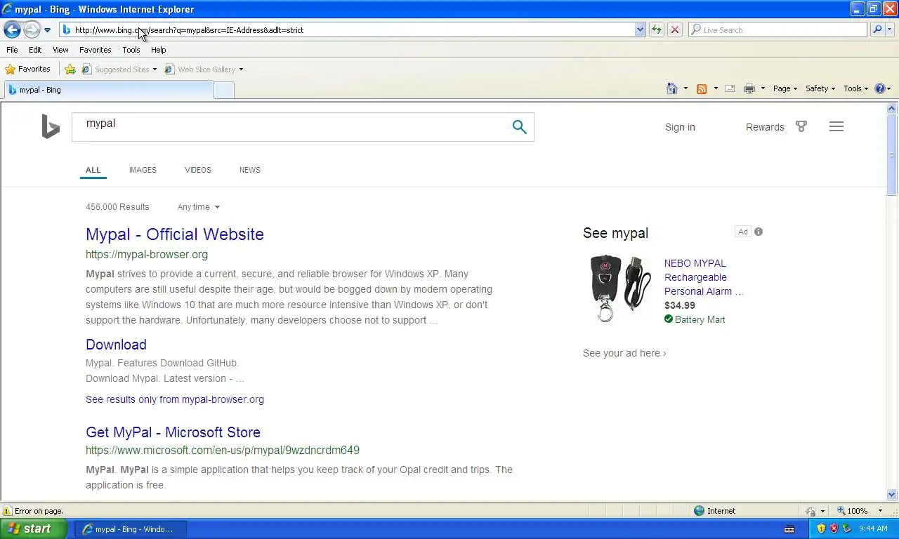
Task: Open the Web Slice Gallery dropdown
Action: (x=204, y=69)
